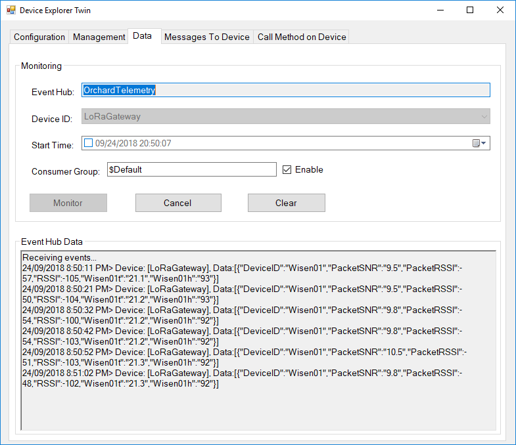
Task: Close the Device Explorer Twin window
Action: coord(500,11)
